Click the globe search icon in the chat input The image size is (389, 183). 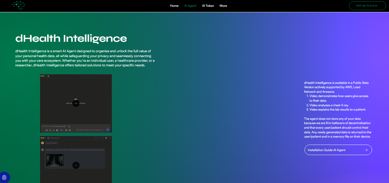click(x=57, y=130)
